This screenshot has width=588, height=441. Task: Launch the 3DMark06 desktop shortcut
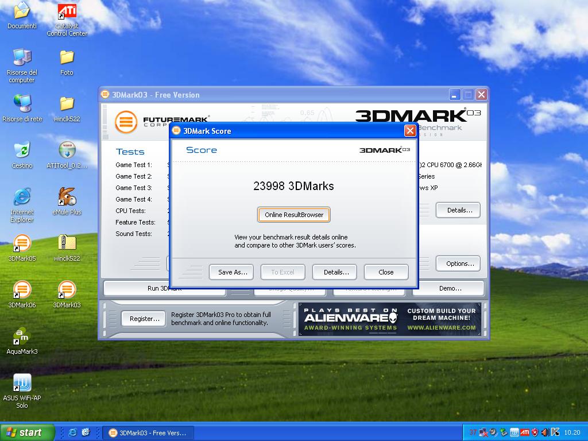(x=22, y=290)
